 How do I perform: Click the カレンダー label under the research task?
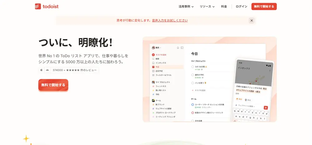[x=207, y=107]
